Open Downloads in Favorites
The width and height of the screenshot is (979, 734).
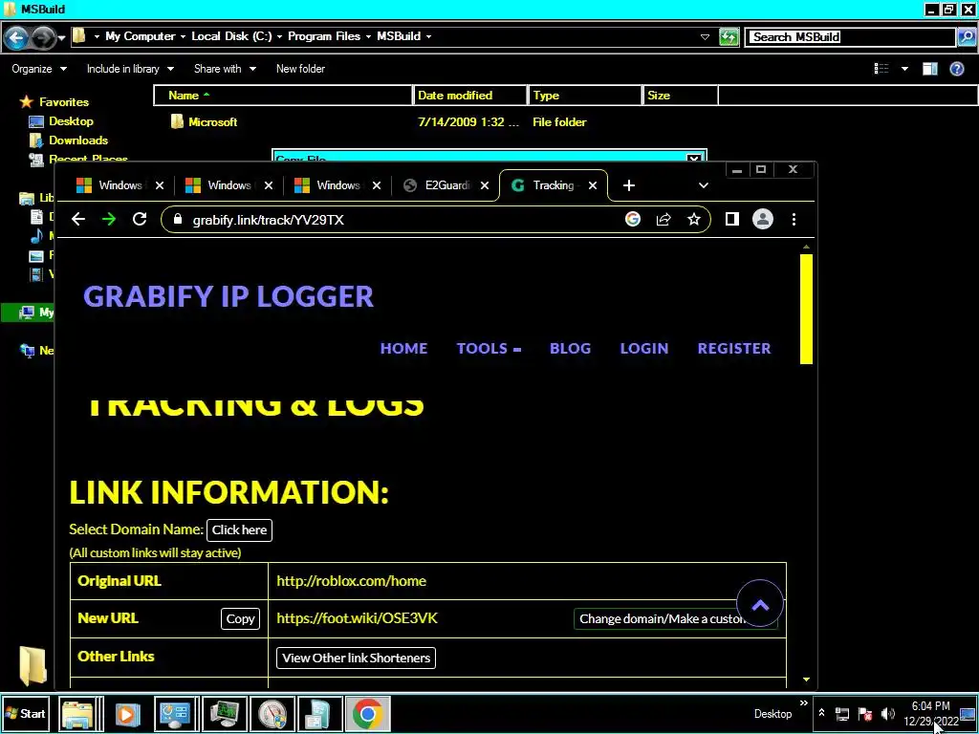coord(69,140)
